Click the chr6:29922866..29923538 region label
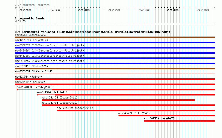The image size is (222, 138). click(32, 5)
